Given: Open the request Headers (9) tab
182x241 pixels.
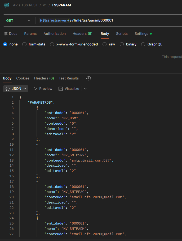Looking at the screenshot, I should 82,34.
